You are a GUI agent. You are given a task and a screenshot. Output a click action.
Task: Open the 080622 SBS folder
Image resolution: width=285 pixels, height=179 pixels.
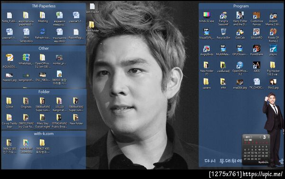[9, 146]
